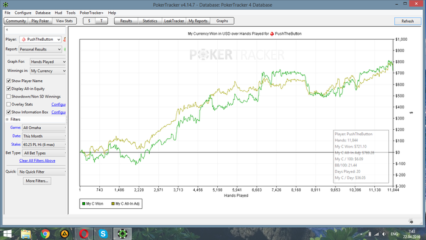Uncheck Show Information Box
The width and height of the screenshot is (426, 240).
click(9, 112)
